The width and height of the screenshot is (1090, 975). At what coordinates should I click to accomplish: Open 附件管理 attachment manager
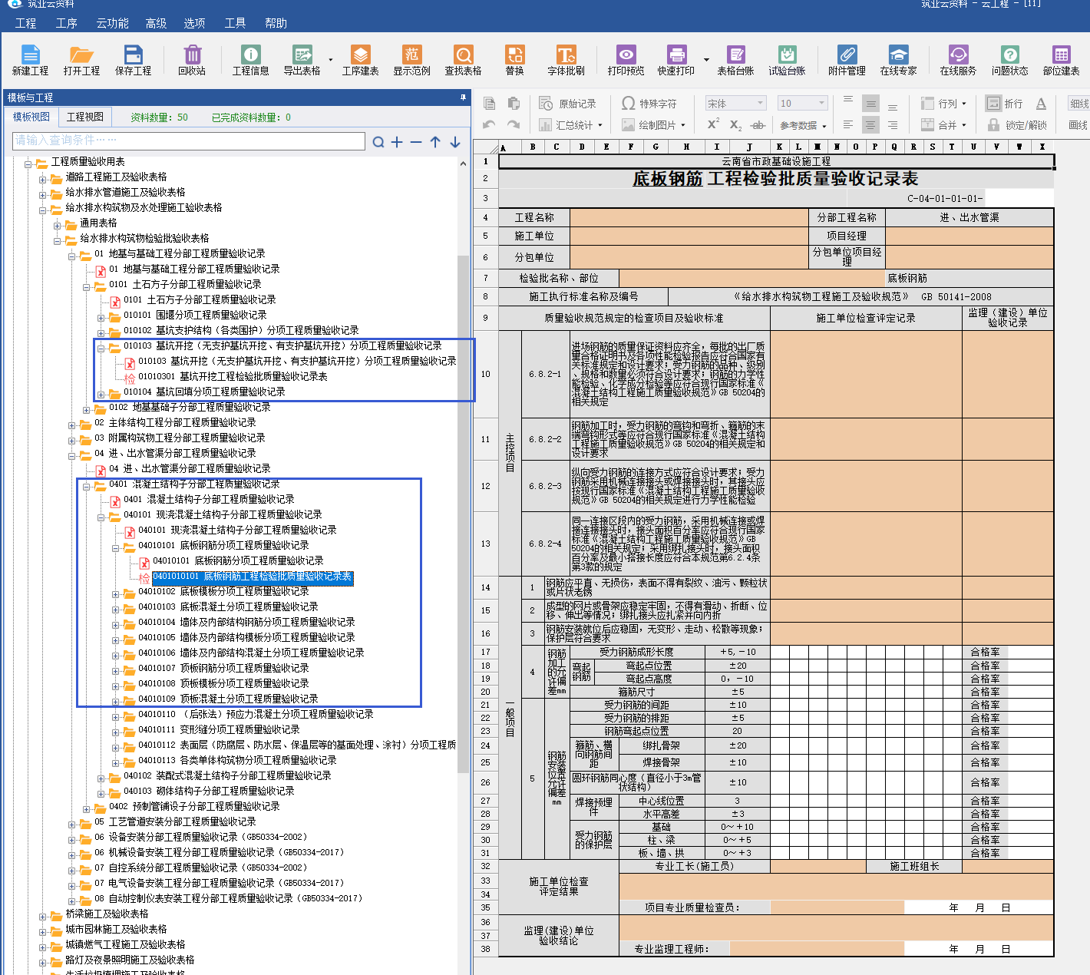[847, 60]
